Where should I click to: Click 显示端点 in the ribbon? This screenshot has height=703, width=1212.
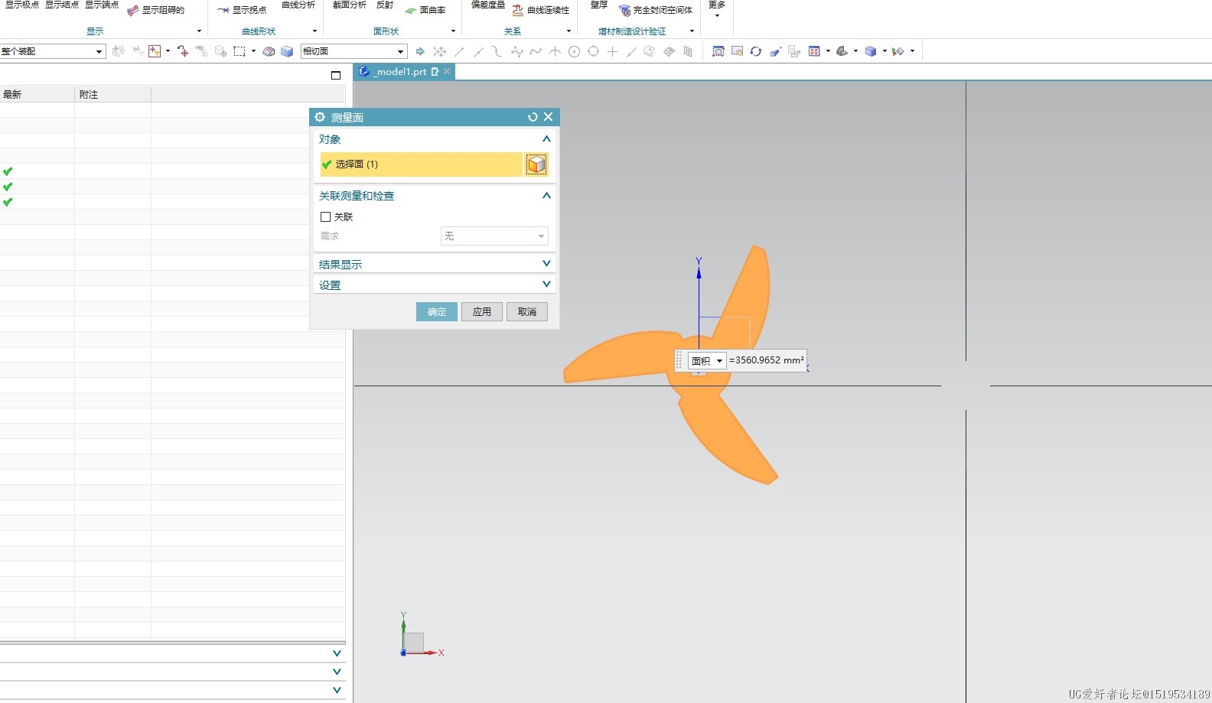click(x=101, y=5)
